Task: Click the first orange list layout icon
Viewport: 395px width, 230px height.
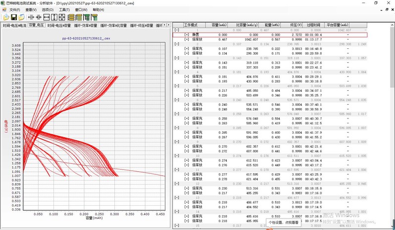Action: tap(71, 17)
